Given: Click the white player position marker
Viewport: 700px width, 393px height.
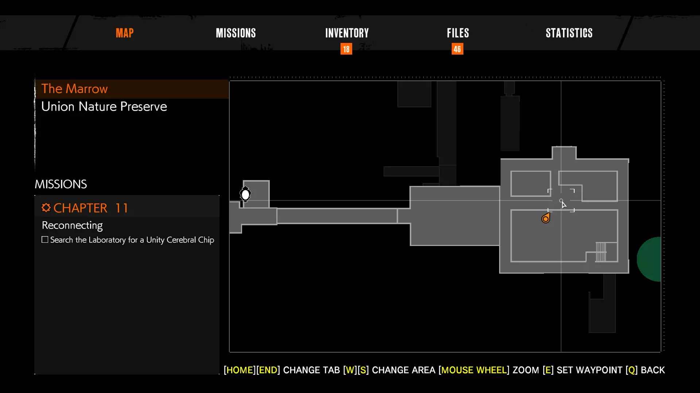Looking at the screenshot, I should pyautogui.click(x=245, y=195).
